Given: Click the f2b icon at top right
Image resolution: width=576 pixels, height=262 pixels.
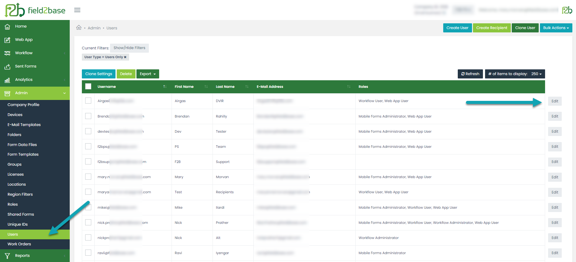Looking at the screenshot, I should tap(567, 10).
